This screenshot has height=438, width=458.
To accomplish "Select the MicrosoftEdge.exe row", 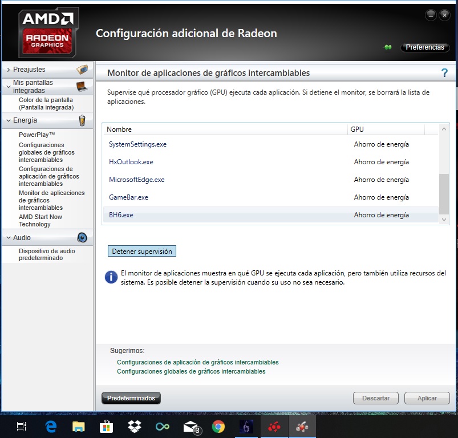I will (271, 180).
